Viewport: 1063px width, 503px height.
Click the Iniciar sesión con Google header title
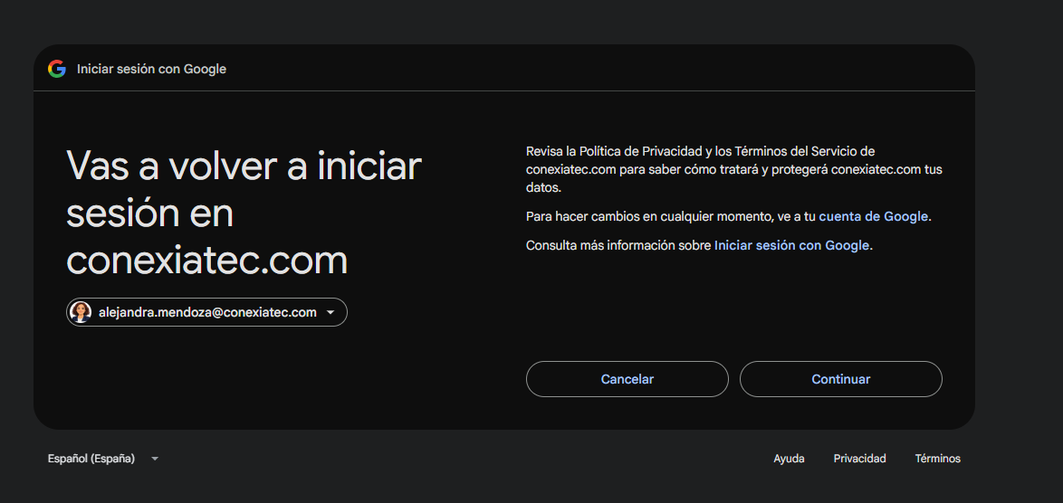[x=151, y=69]
